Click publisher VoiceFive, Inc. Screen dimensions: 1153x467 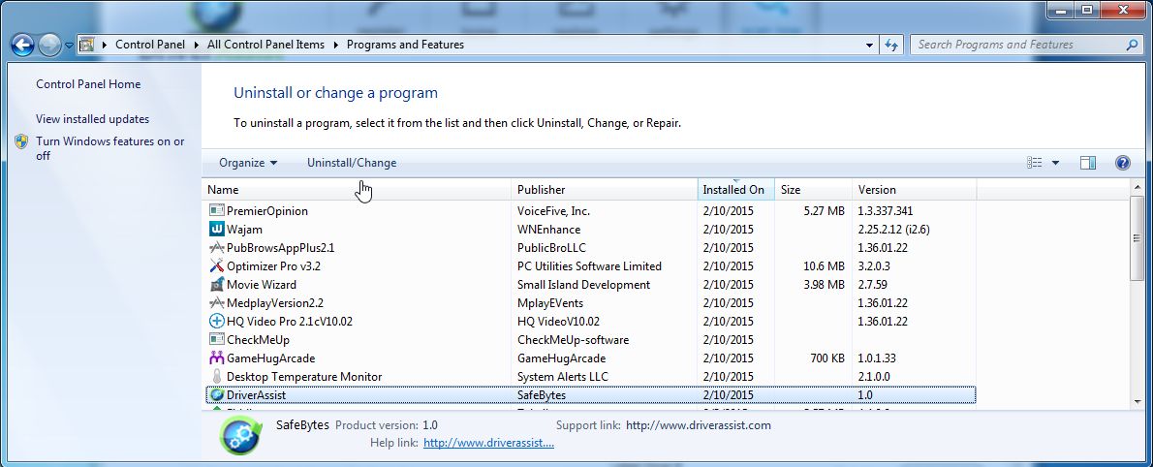click(x=553, y=211)
